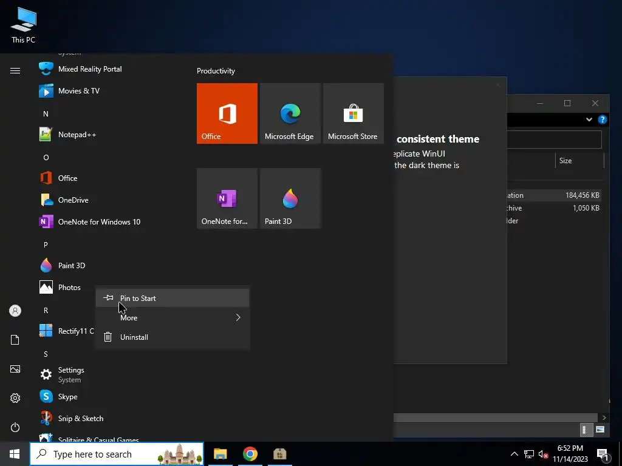Select Pin to Start in context menu
Viewport: 622px width, 466px height.
tap(173, 298)
